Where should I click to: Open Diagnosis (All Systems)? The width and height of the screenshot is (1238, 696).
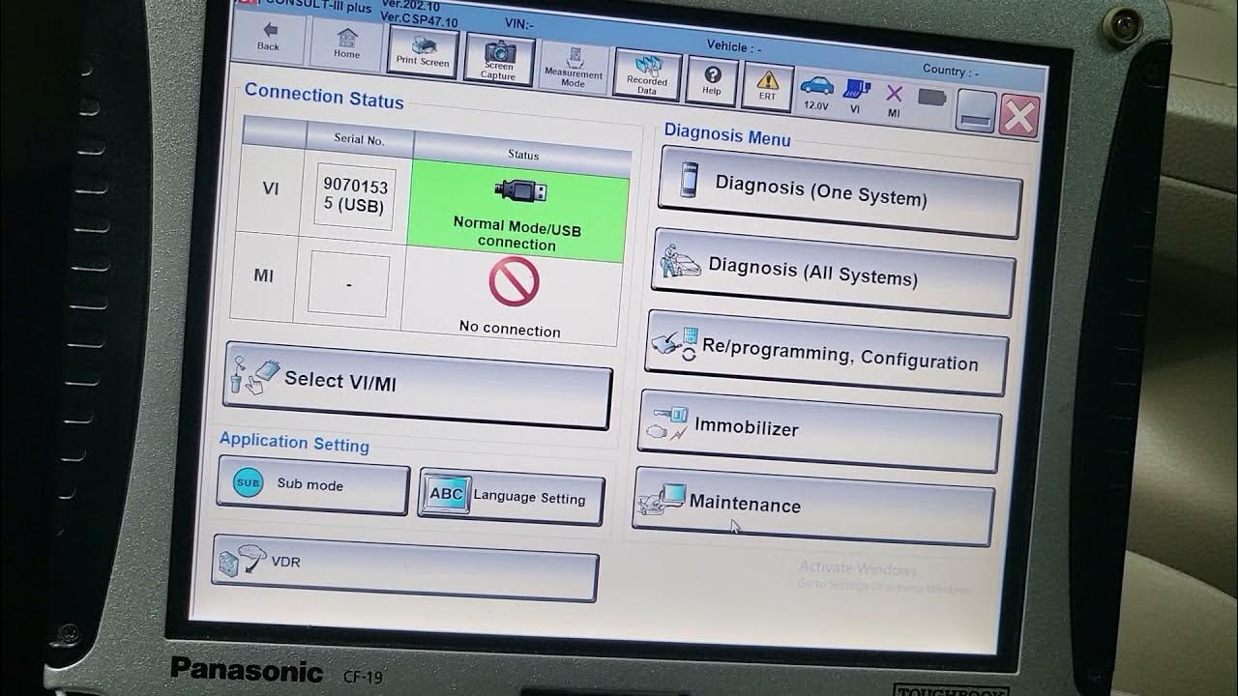point(833,273)
